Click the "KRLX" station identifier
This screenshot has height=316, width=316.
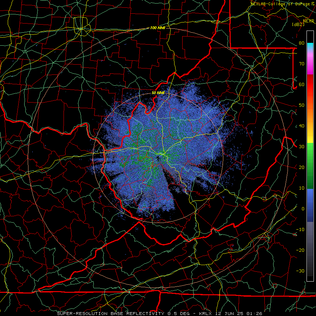(205, 314)
